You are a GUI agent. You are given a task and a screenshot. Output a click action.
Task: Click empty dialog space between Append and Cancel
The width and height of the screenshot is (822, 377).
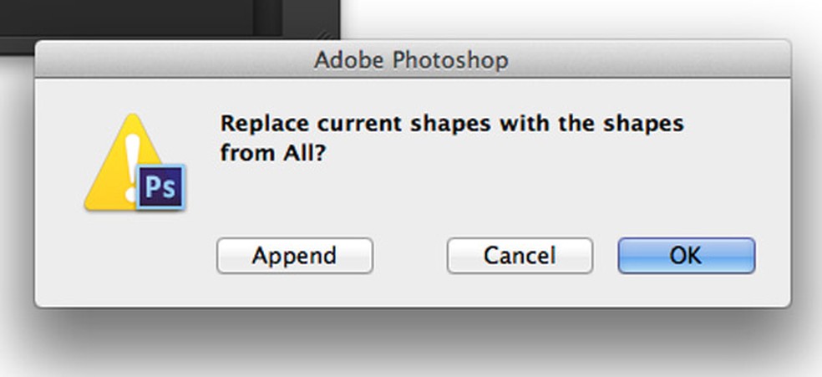pos(409,256)
